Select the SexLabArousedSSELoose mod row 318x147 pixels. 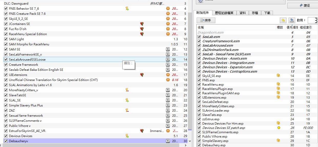click(x=96, y=59)
